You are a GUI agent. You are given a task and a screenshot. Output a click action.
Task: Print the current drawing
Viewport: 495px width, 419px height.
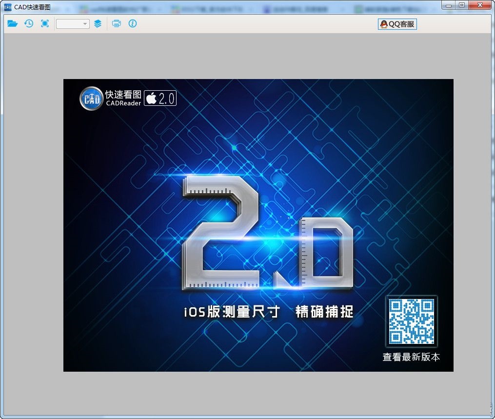coord(116,23)
